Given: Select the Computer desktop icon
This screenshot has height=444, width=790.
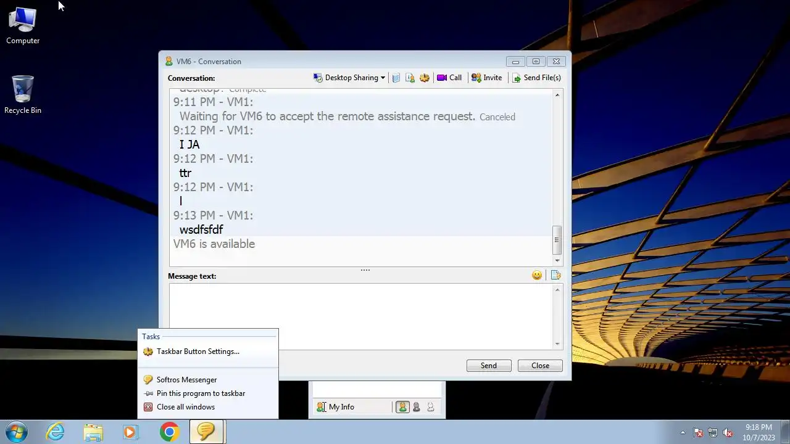Looking at the screenshot, I should (23, 26).
